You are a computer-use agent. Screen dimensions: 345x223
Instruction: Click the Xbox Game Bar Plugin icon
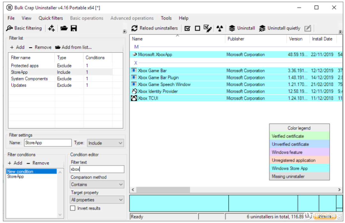tap(134, 77)
